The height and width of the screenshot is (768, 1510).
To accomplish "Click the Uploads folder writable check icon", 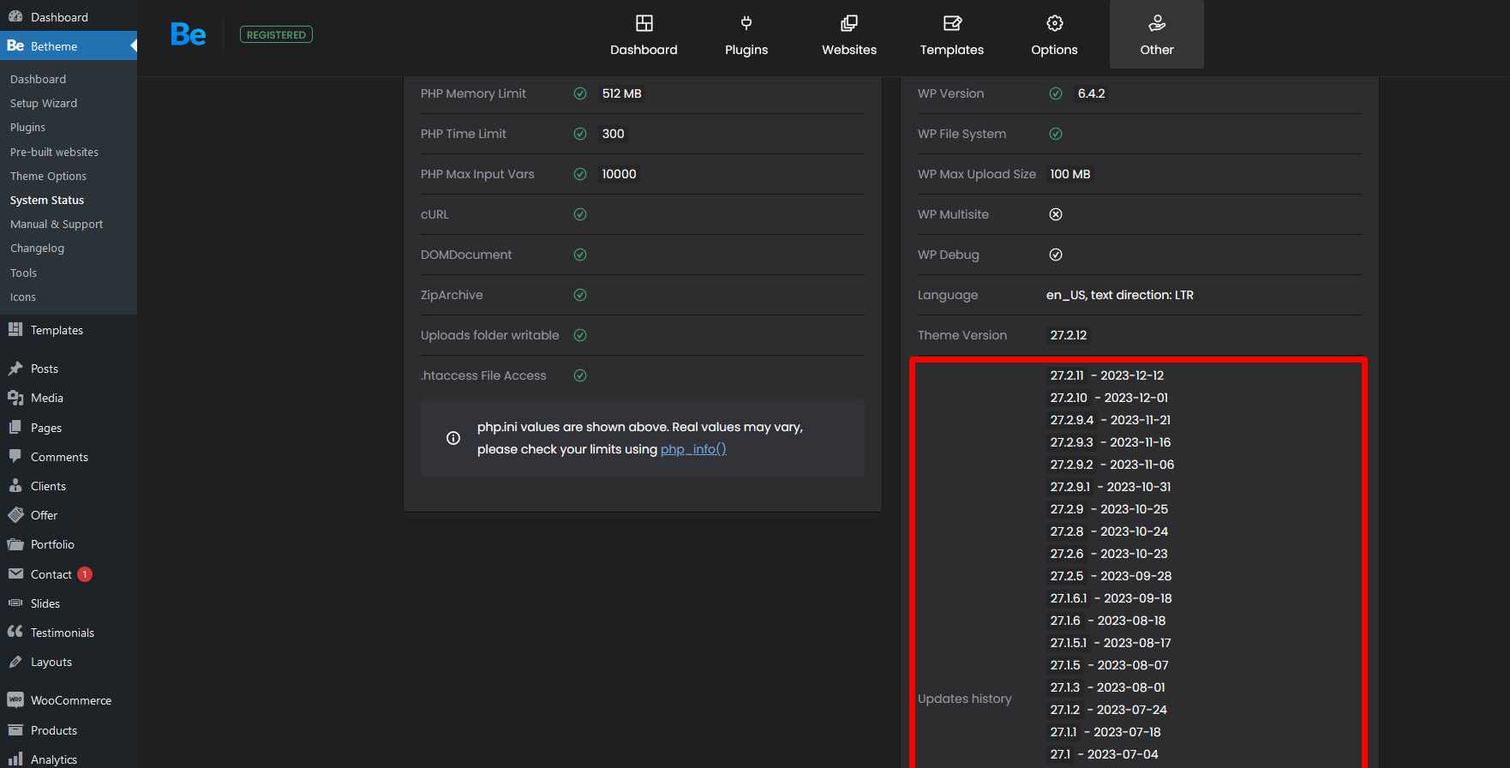I will tap(580, 335).
